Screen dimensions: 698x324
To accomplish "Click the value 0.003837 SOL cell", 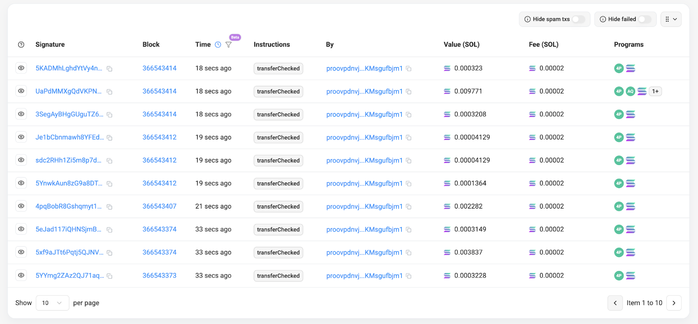I will [x=468, y=252].
